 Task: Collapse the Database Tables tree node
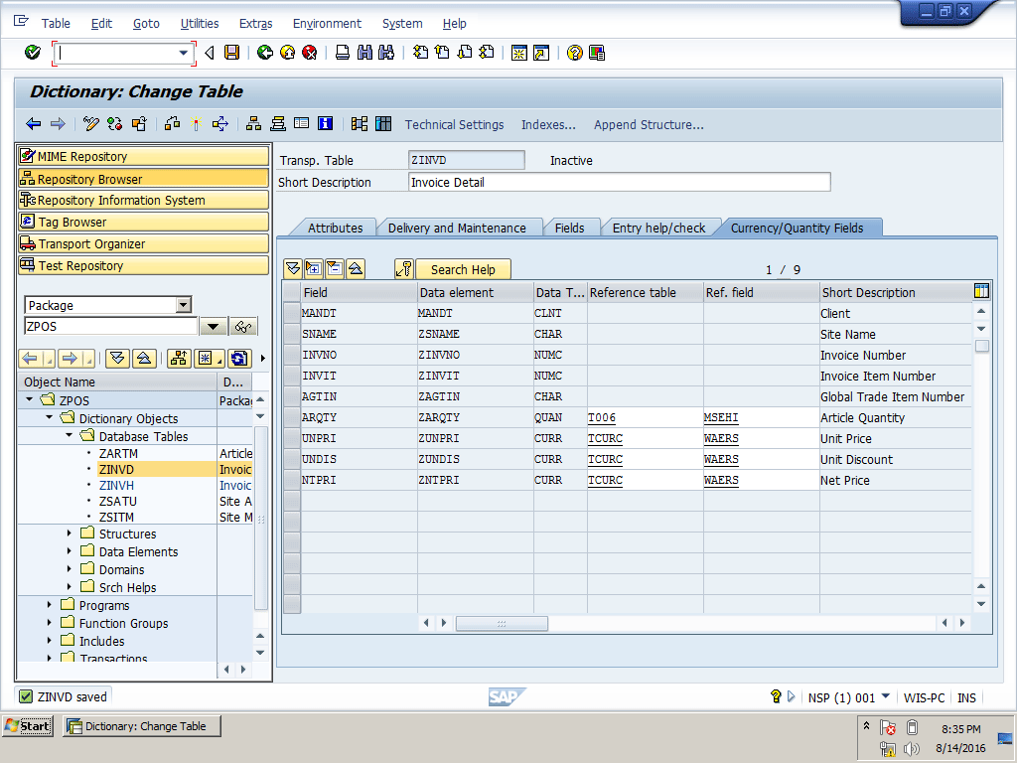pyautogui.click(x=70, y=436)
